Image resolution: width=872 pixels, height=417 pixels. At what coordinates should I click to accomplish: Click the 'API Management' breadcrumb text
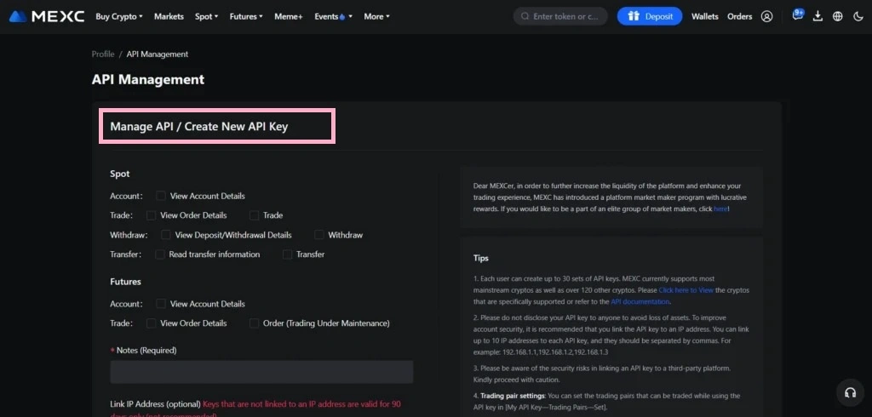tap(158, 54)
